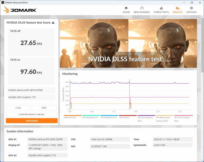Click the 3DMark app icon in title bar
204x162 pixels.
[x=3, y=3]
